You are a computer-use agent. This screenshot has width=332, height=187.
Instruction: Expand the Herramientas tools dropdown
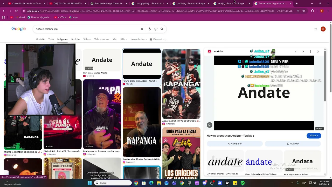[x=139, y=39]
